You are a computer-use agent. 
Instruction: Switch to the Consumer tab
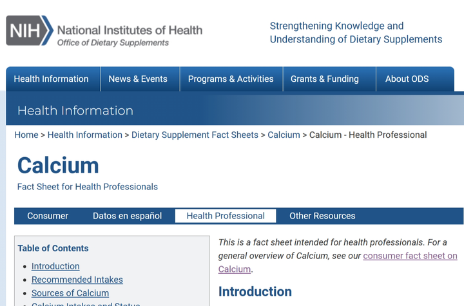(48, 216)
